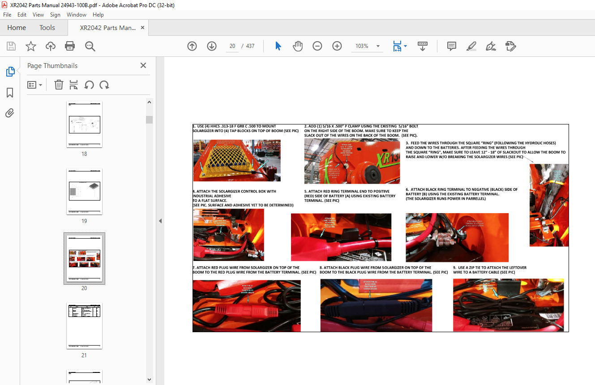This screenshot has height=385, width=595.
Task: Zoom in with the plus icon
Action: tap(337, 46)
